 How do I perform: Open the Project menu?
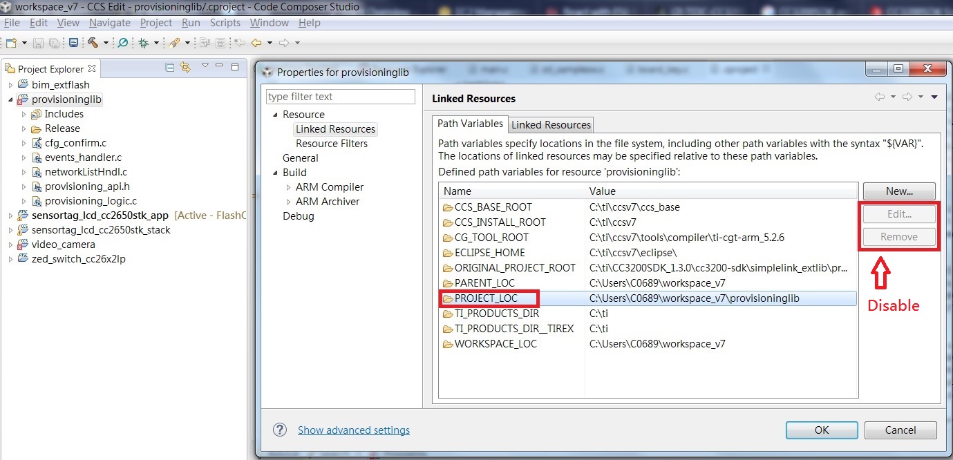(156, 23)
